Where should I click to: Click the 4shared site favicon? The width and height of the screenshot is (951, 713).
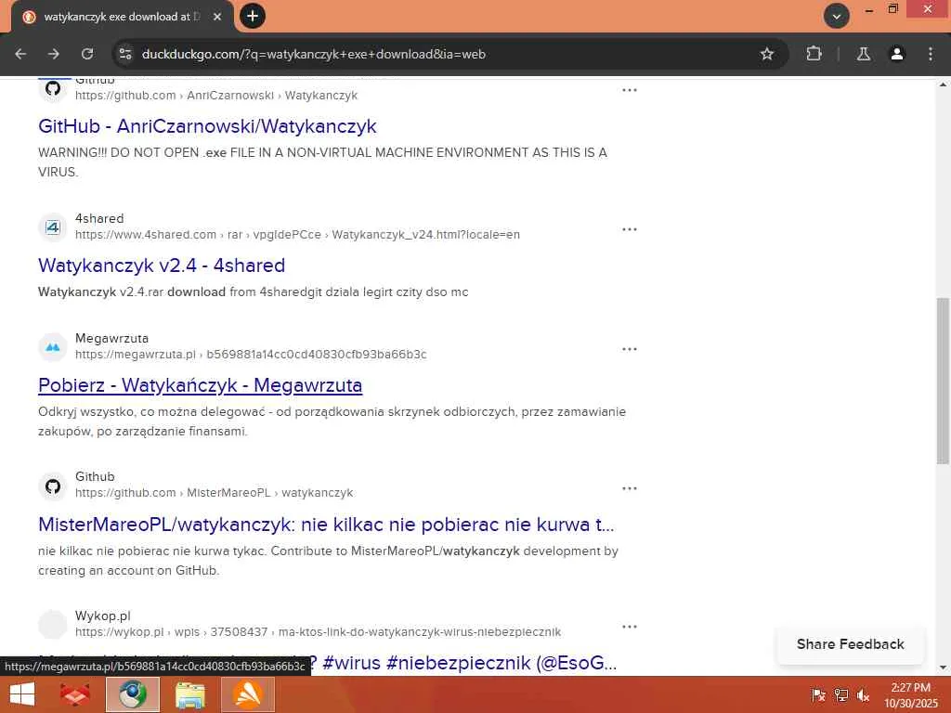click(53, 227)
